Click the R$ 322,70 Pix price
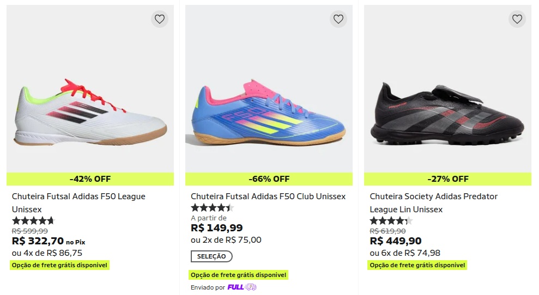 tap(38, 241)
